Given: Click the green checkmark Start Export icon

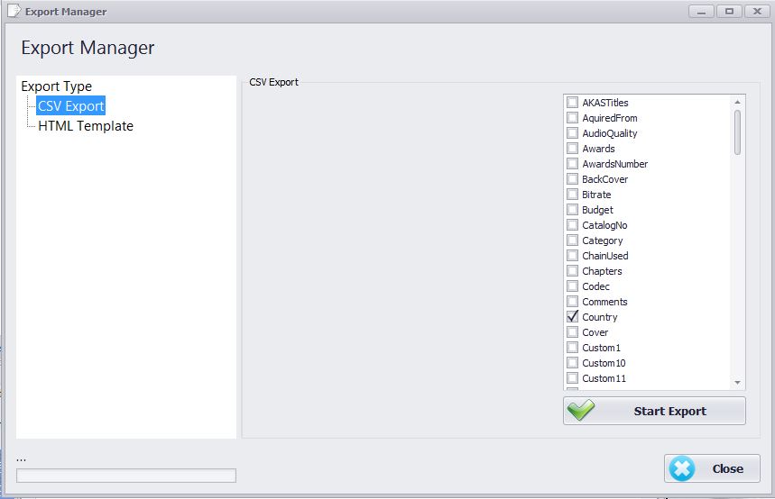Looking at the screenshot, I should (582, 411).
